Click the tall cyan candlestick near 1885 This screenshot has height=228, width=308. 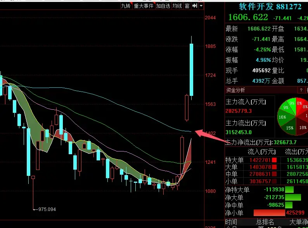(191, 70)
